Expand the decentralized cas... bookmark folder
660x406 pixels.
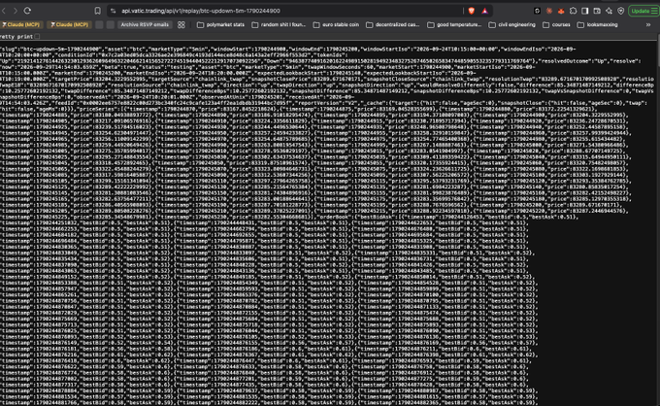click(x=393, y=25)
